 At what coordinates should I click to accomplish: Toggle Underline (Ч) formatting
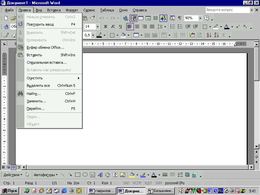[x=120, y=27]
